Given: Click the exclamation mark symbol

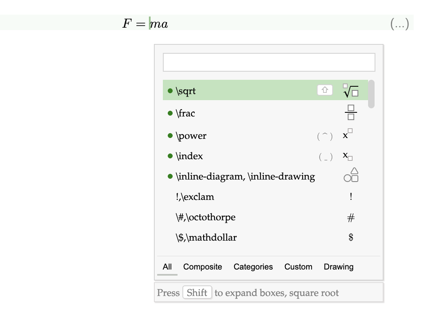Looking at the screenshot, I should point(351,197).
